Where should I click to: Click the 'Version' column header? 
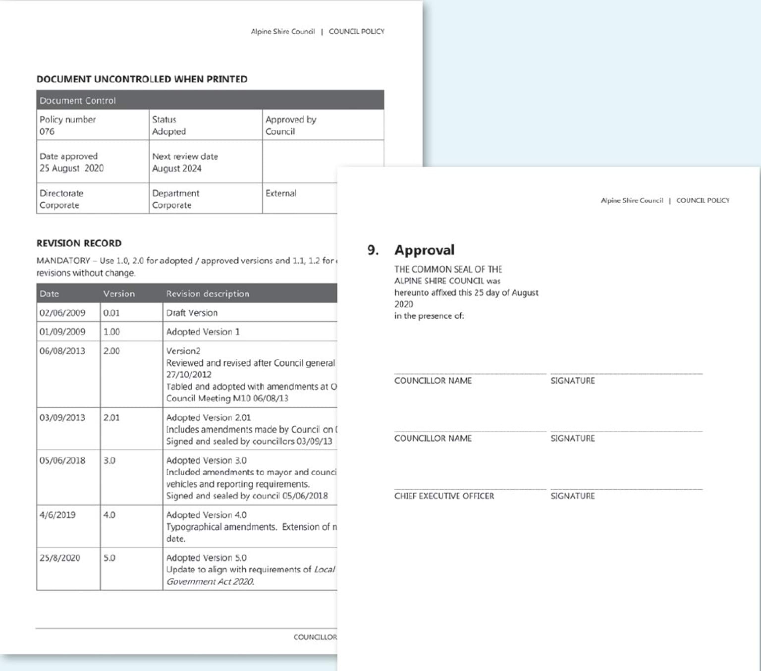[119, 293]
